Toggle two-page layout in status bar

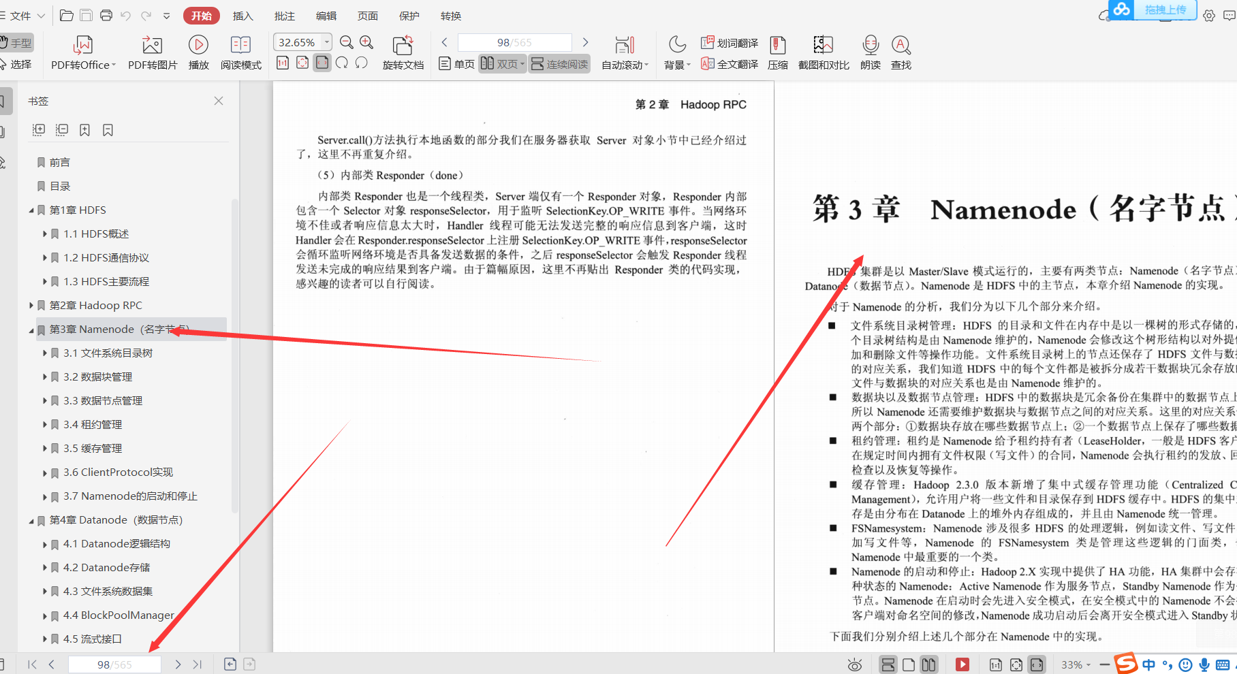[929, 664]
